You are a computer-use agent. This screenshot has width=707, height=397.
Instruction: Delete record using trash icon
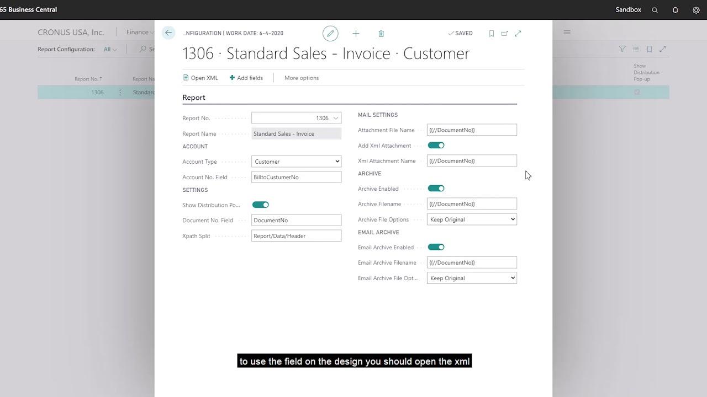pos(381,34)
